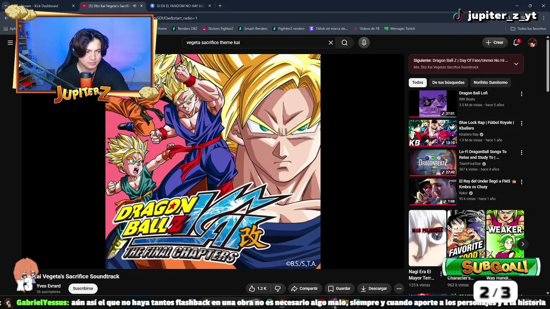Viewport: 550px width, 309px height.
Task: Open 'El Rey del Under llegó a FMS' thumbnail
Action: [433, 192]
